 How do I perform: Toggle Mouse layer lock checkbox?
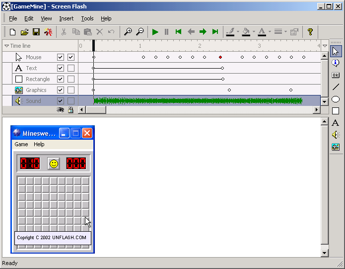(71, 57)
